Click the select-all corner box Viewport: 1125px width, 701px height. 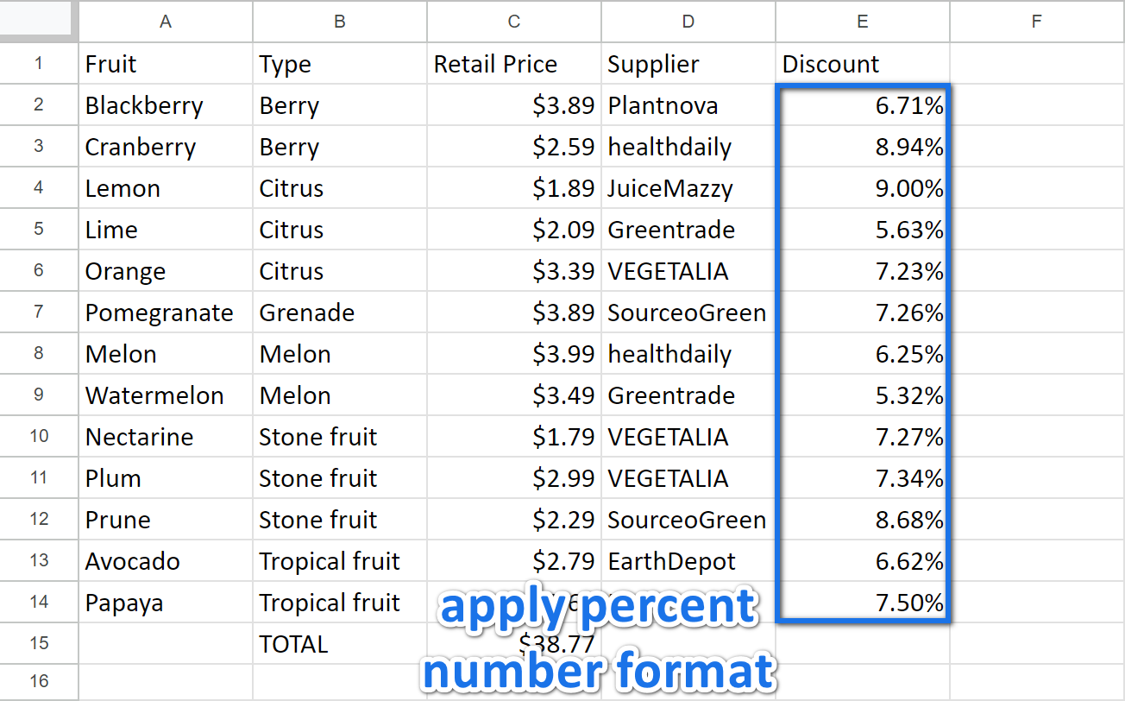tap(39, 21)
